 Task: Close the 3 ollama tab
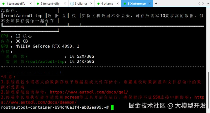[x=91, y=3]
